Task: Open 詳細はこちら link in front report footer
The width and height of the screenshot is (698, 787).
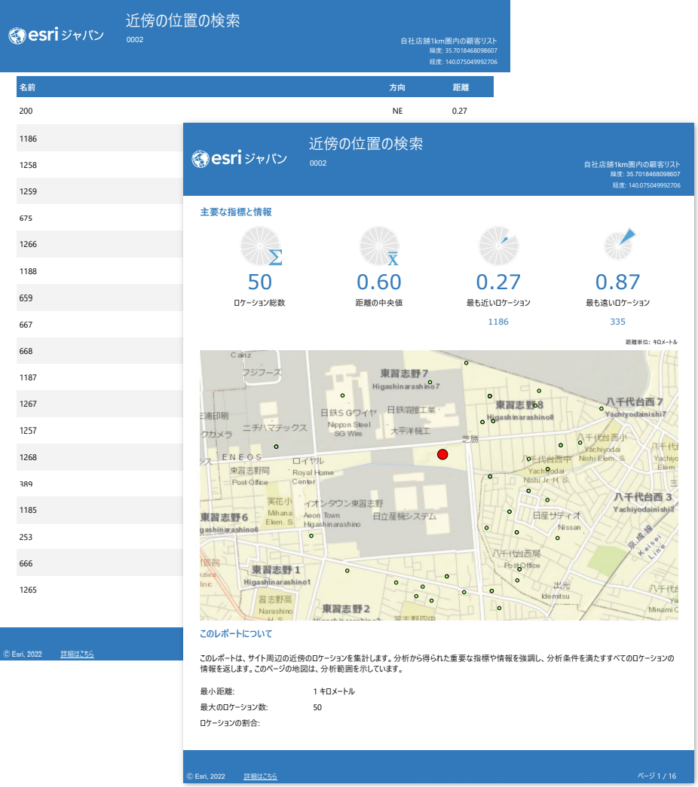Action: [x=260, y=776]
